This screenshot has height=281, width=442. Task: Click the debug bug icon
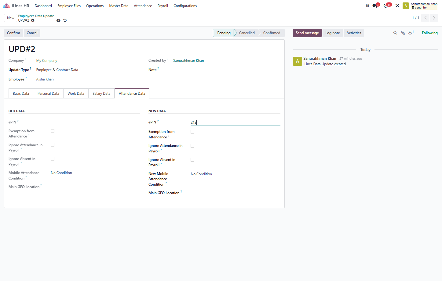pos(367,5)
